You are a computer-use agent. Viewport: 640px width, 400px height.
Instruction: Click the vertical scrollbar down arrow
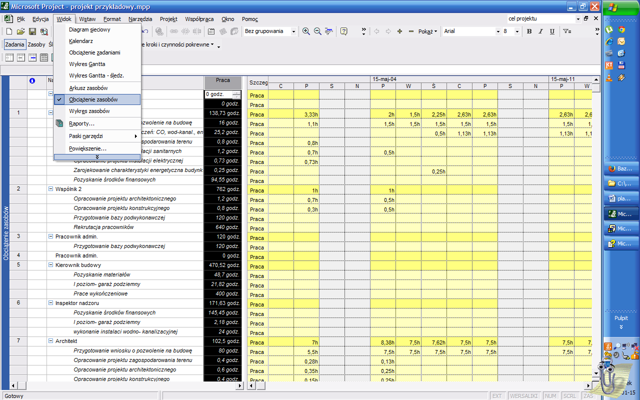click(596, 373)
